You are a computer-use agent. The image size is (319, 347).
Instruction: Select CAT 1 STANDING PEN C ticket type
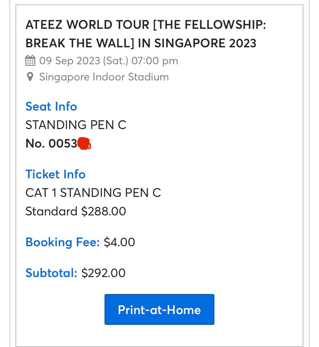93,193
